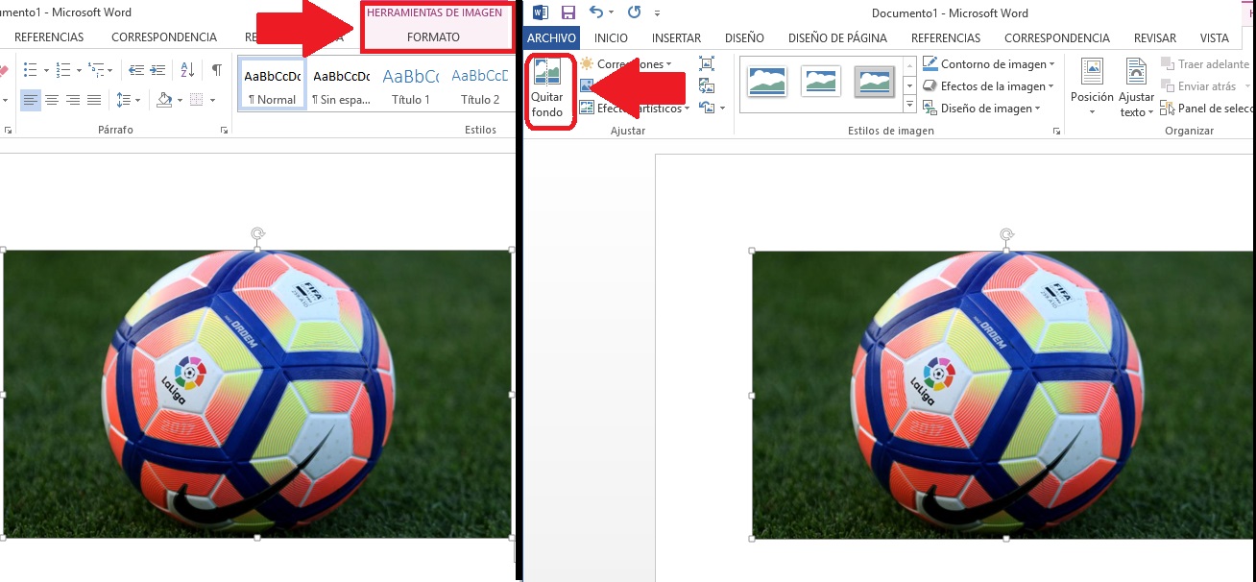Toggle show paragraph marks in the left window
The image size is (1256, 582).
[217, 70]
